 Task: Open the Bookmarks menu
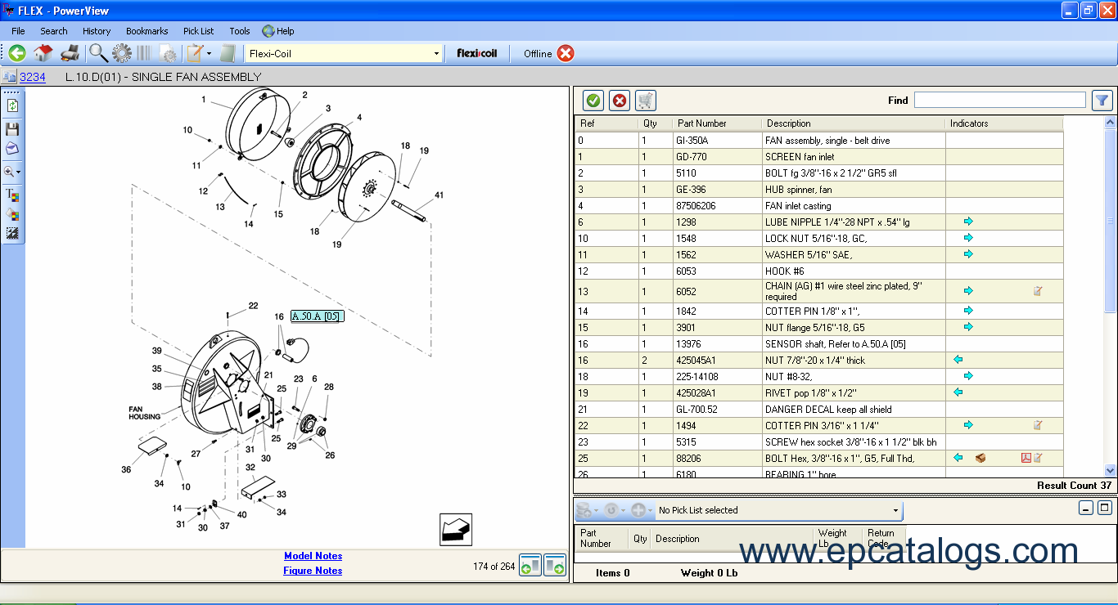coord(147,31)
